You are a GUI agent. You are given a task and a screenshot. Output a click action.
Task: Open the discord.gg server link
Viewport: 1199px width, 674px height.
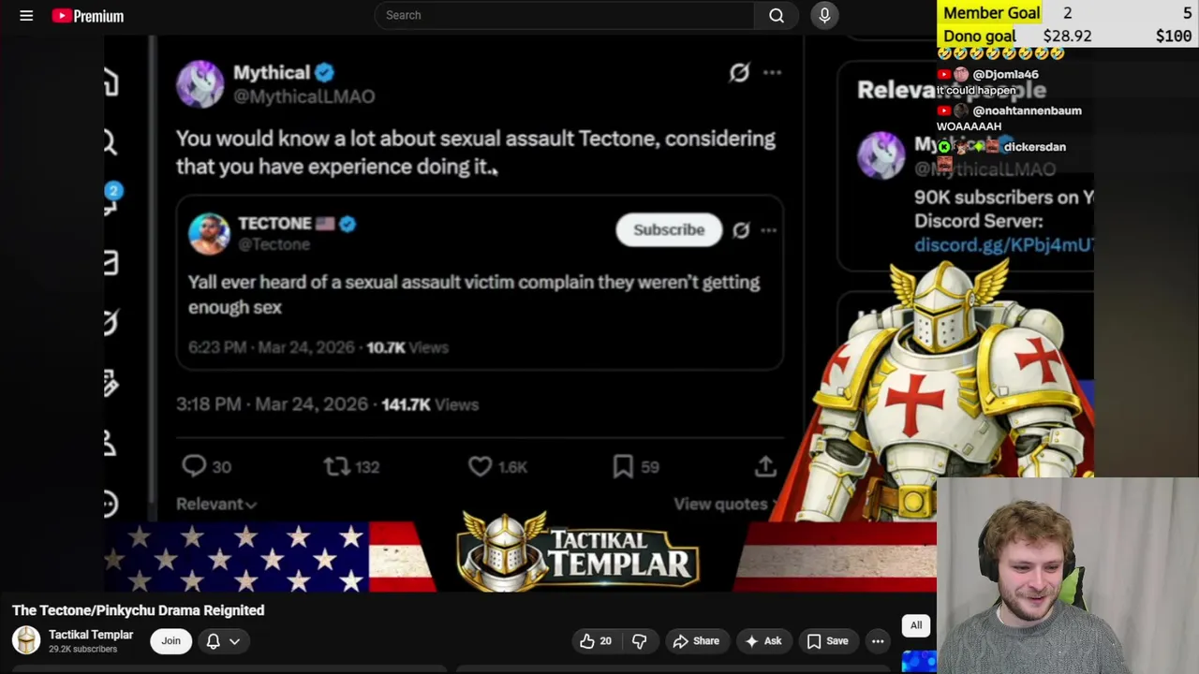1003,245
